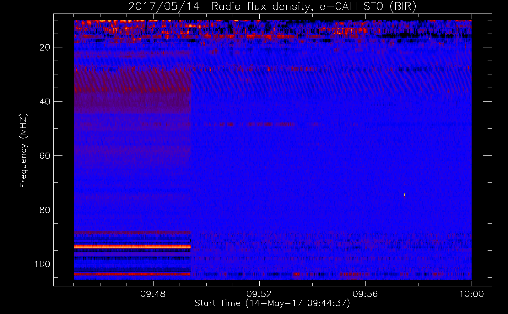Click the 60 frequency tick label
Screen dimensions: 508x314
click(45, 156)
